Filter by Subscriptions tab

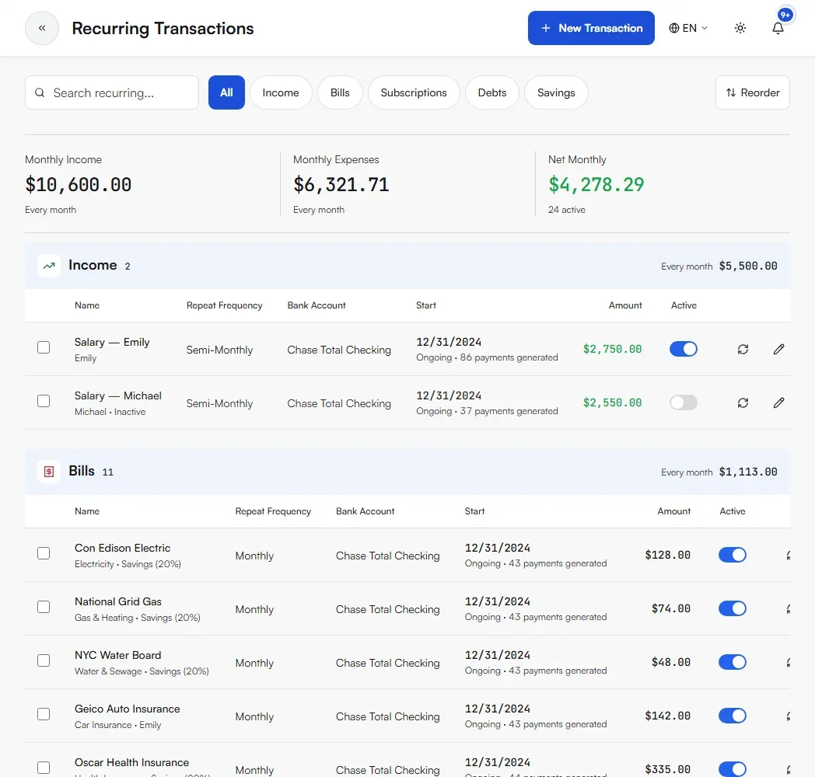click(414, 92)
